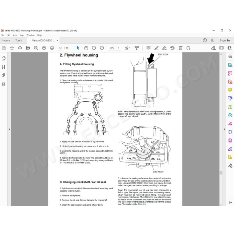Switch to the Home tab
Image resolution: width=234 pixels, height=234 pixels.
tap(6, 40)
